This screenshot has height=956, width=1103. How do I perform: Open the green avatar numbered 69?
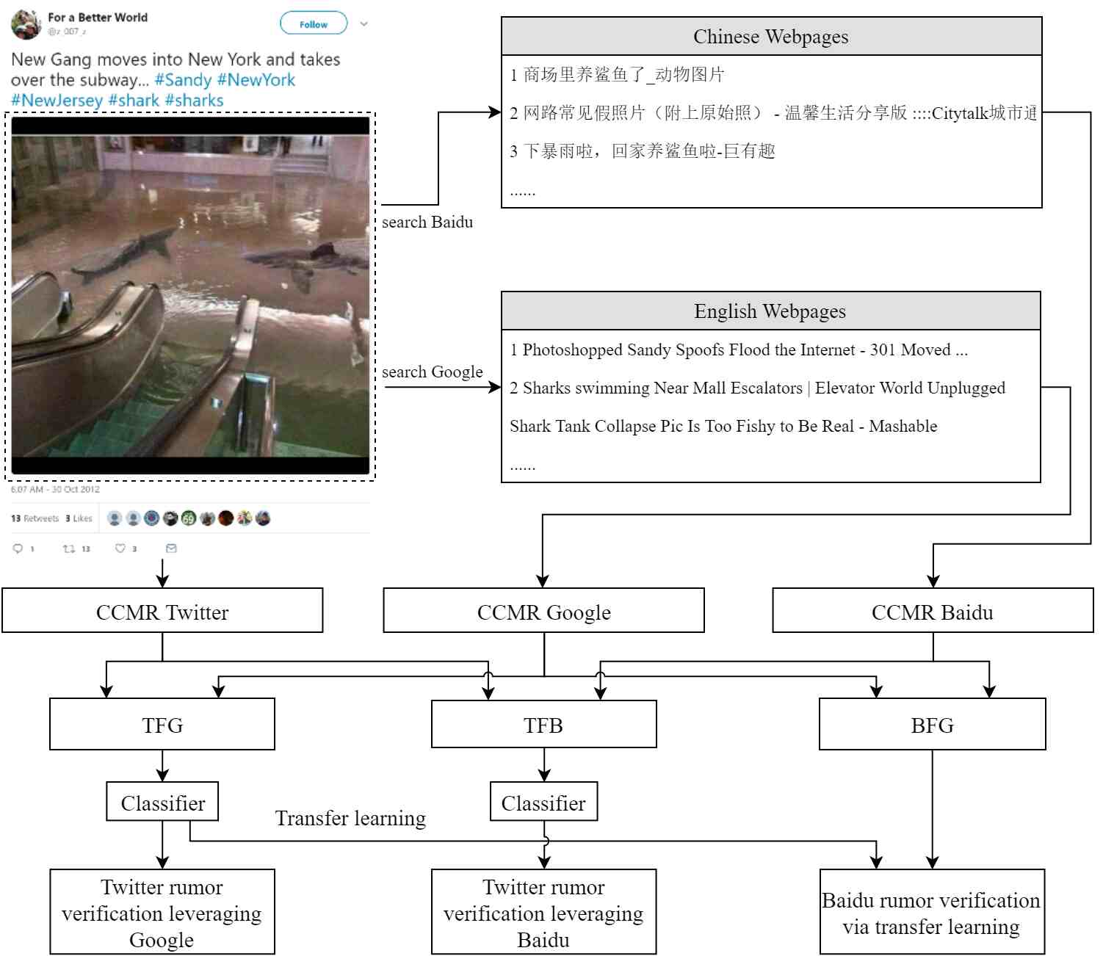tap(189, 518)
